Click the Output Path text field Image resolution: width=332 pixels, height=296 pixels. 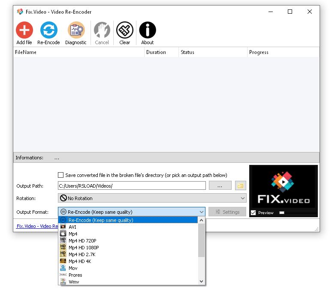pos(132,185)
